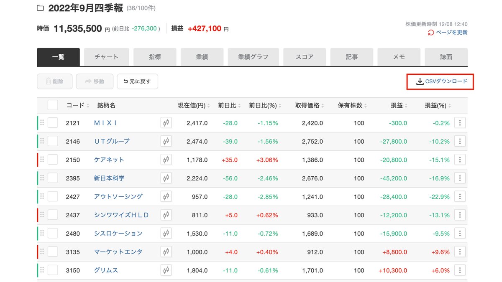Tick the checkbox for code 2427
This screenshot has width=502, height=282.
[x=53, y=196]
